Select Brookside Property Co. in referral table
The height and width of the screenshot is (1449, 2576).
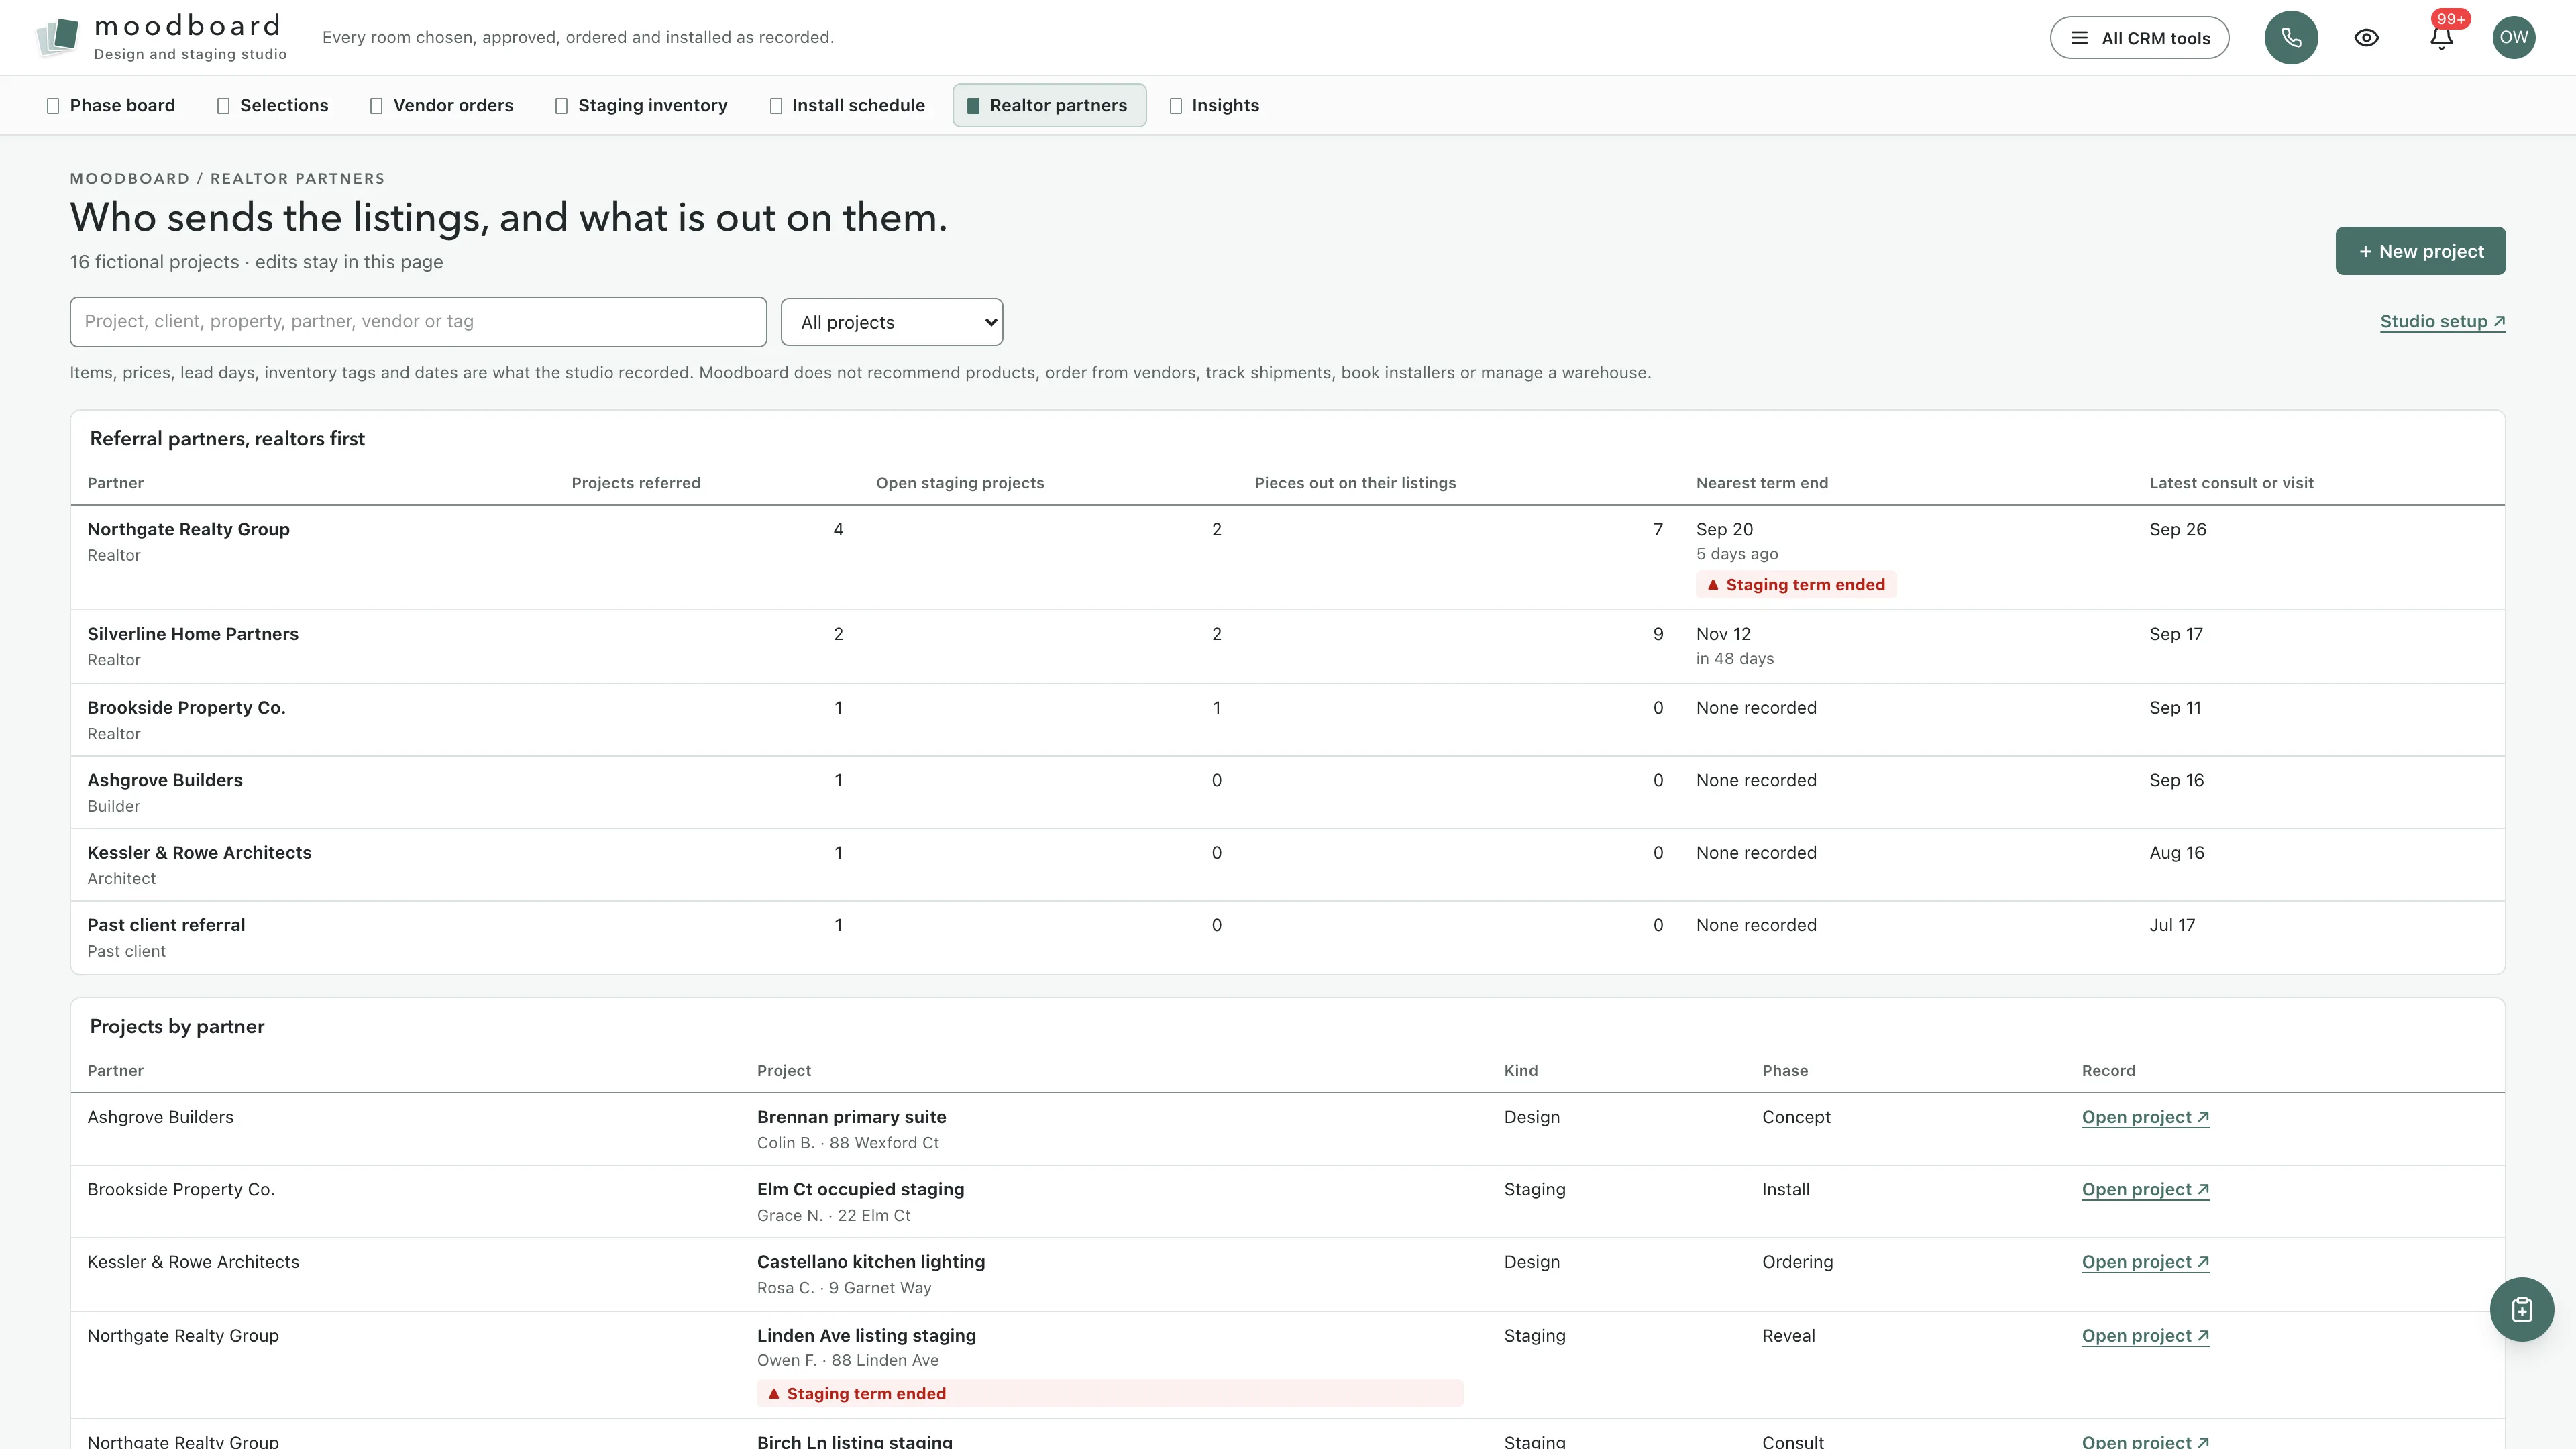(x=186, y=708)
